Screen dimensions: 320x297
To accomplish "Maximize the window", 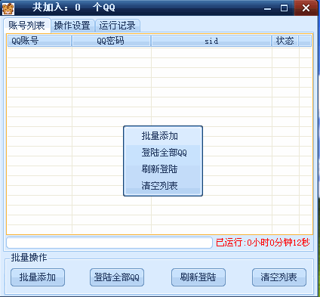I will tap(284, 8).
